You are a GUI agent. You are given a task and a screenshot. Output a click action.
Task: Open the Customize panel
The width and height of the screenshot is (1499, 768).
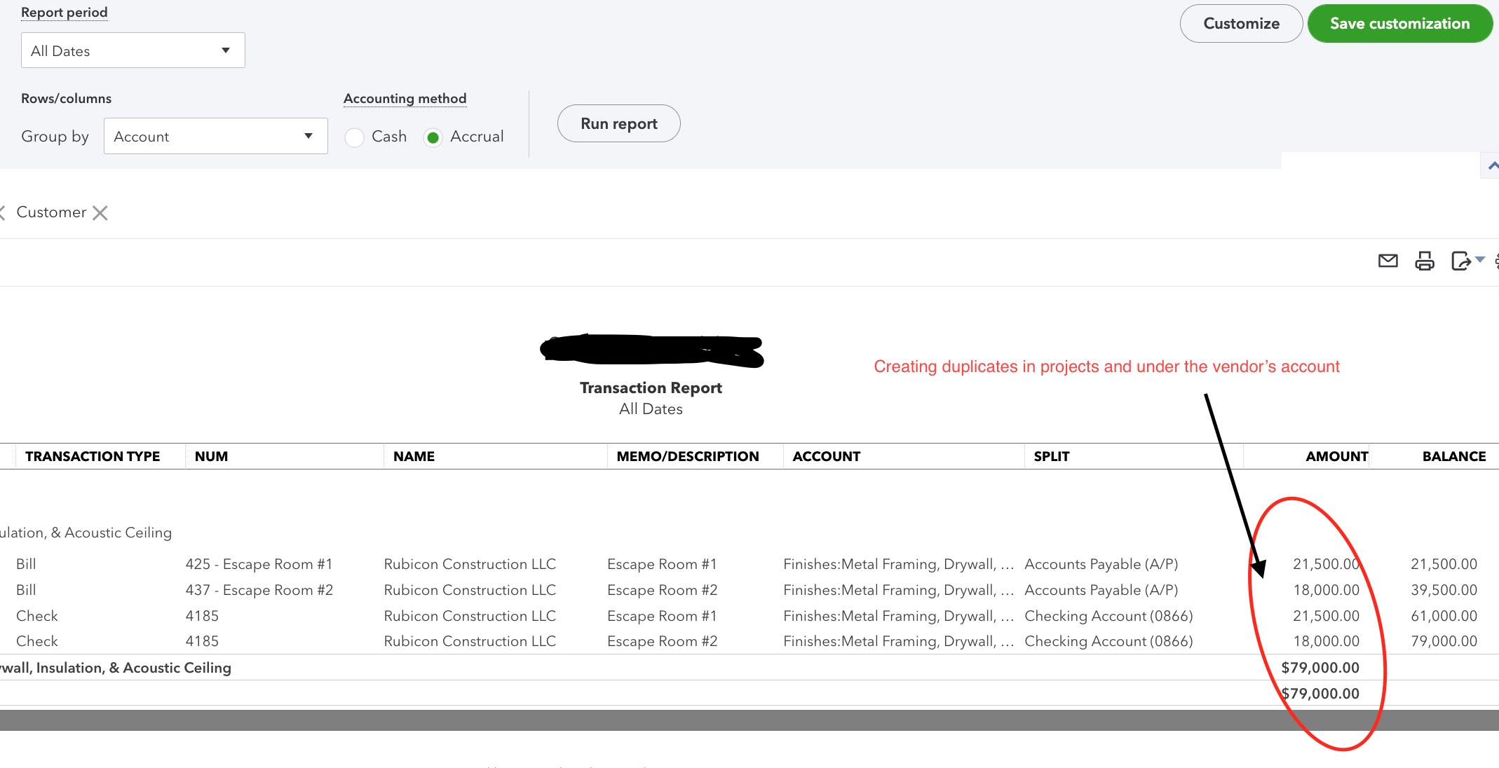pos(1241,23)
